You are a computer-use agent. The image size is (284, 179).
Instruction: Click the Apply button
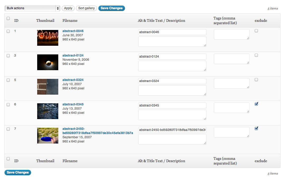point(68,8)
